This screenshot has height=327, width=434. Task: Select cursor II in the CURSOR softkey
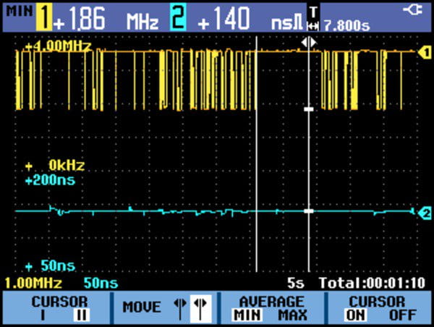tap(81, 315)
